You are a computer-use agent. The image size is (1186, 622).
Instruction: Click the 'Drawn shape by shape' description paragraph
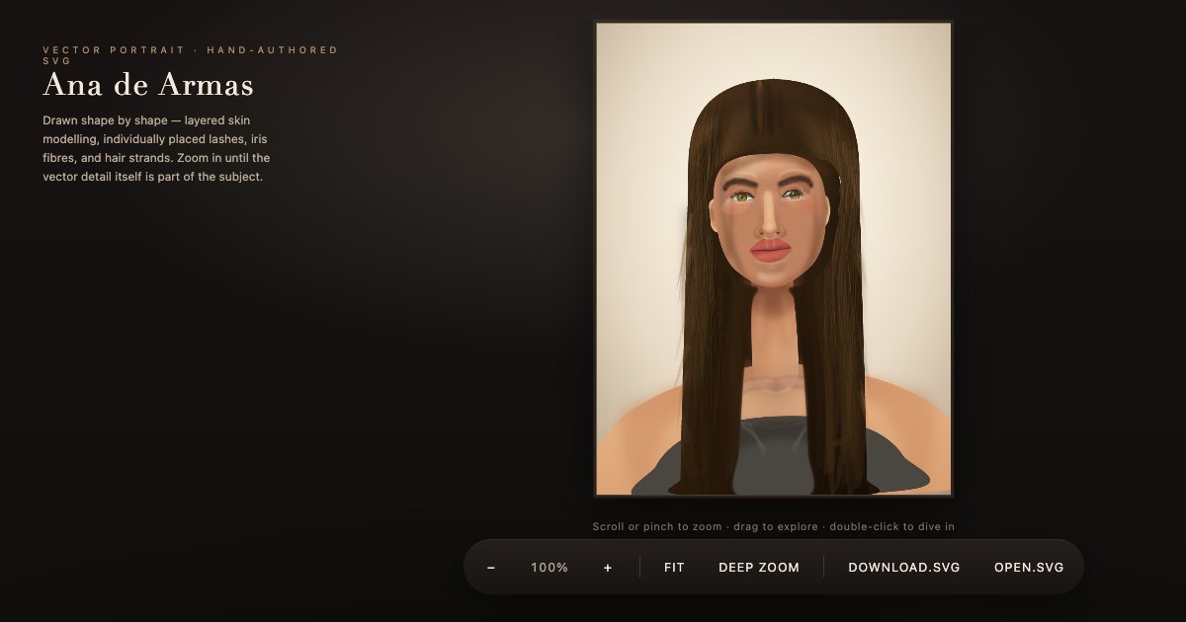[x=157, y=148]
